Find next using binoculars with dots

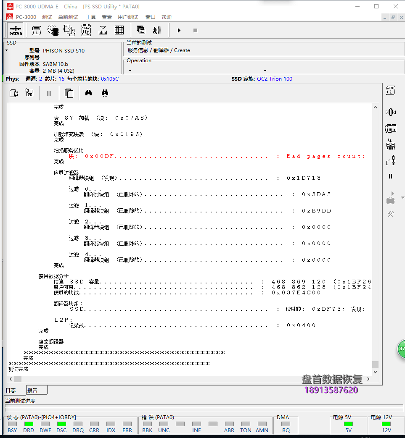105,93
